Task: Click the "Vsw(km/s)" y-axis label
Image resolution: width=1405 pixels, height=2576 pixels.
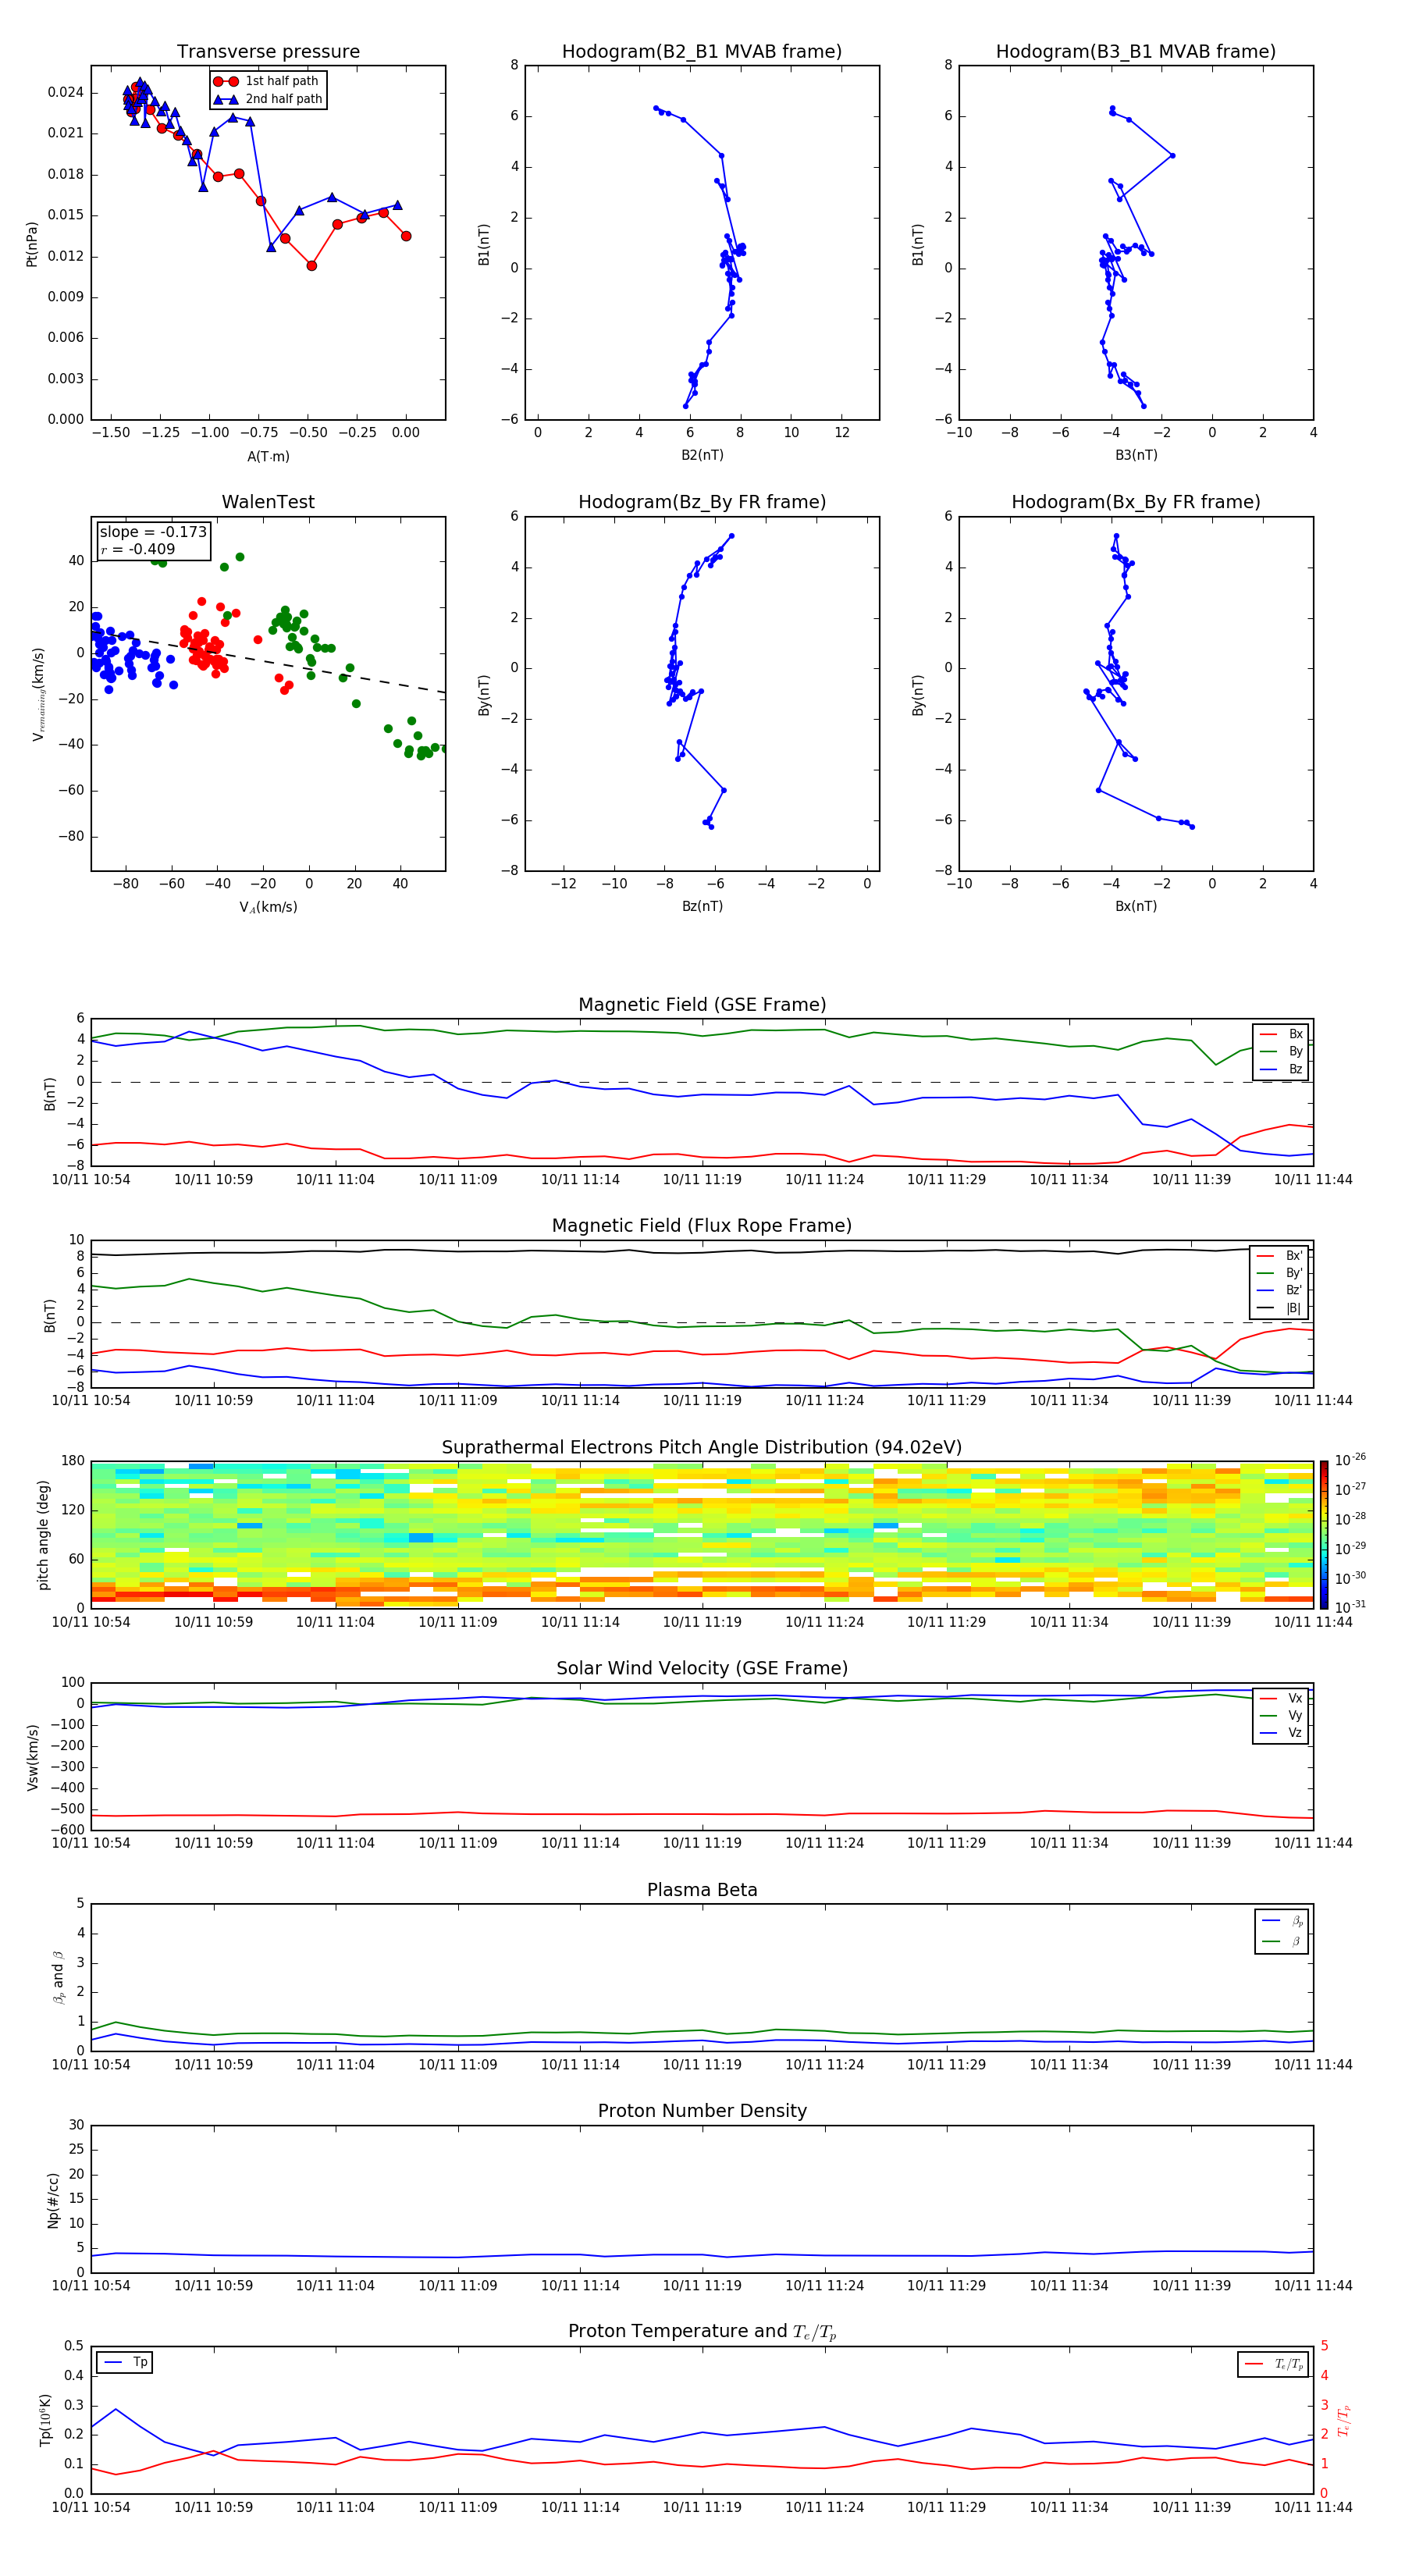Action: pyautogui.click(x=32, y=1756)
